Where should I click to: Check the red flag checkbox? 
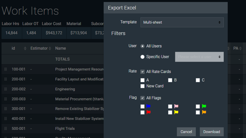142,112
